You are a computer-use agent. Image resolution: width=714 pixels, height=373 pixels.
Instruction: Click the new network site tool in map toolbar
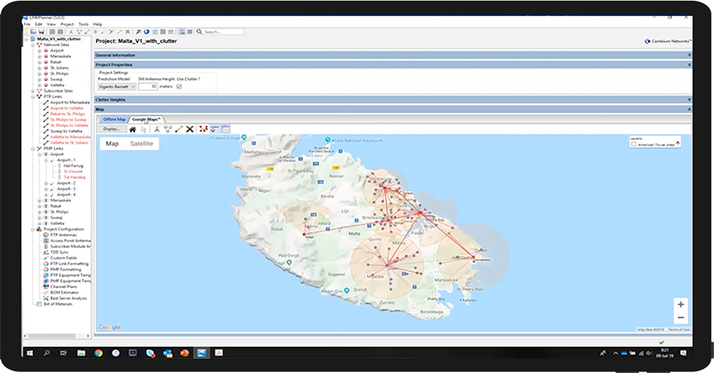click(x=157, y=130)
